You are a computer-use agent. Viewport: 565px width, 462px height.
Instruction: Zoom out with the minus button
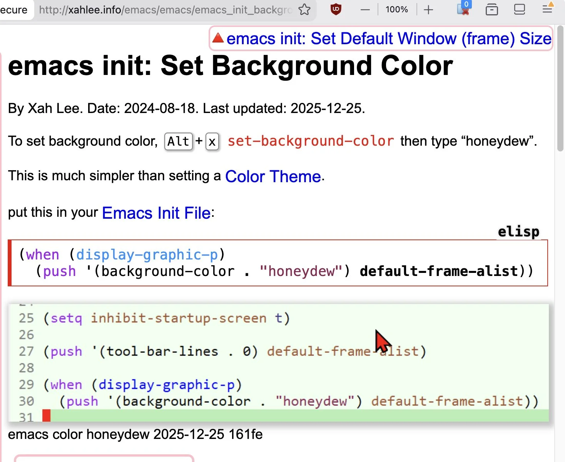coord(365,10)
